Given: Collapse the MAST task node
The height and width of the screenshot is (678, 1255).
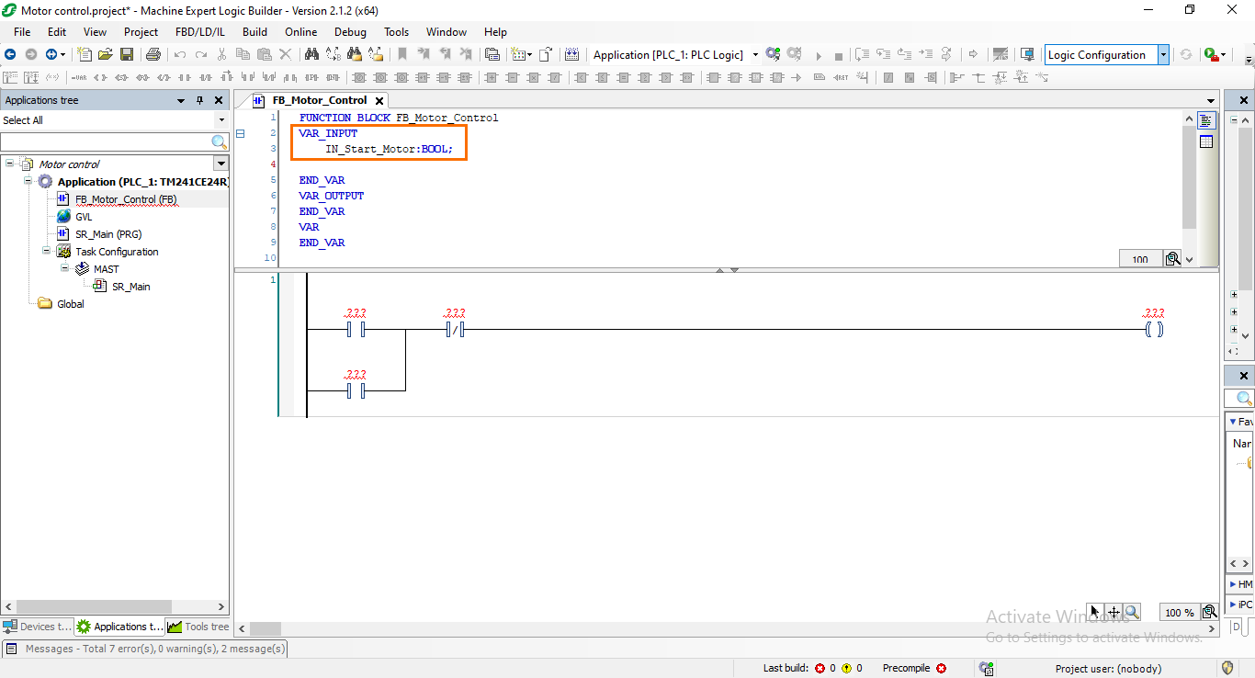Looking at the screenshot, I should click(65, 268).
